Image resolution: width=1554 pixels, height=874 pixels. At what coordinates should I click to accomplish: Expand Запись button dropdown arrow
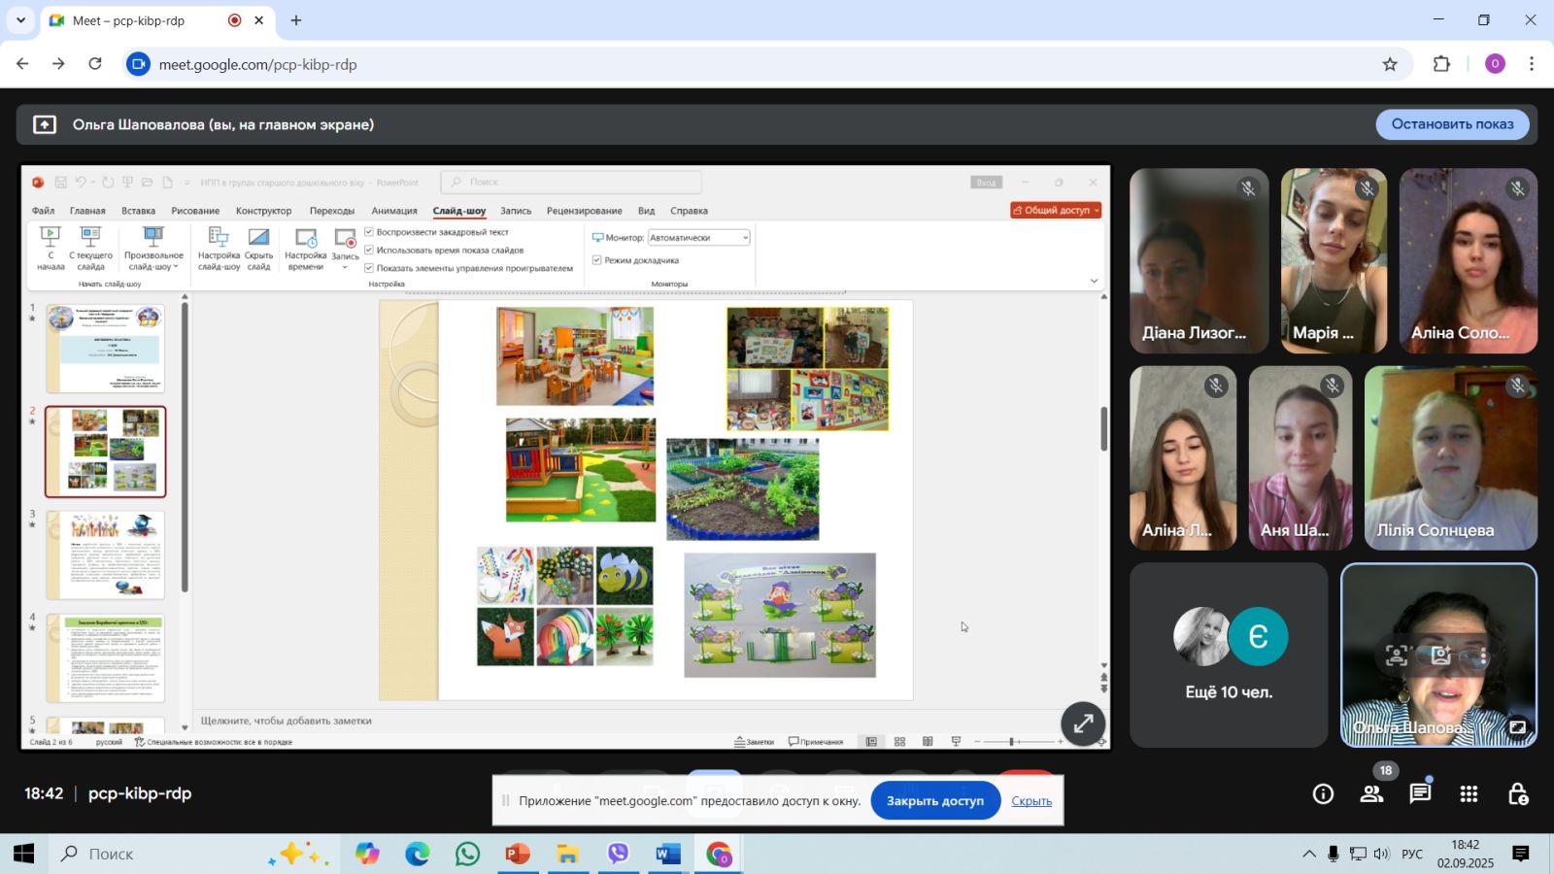(345, 267)
